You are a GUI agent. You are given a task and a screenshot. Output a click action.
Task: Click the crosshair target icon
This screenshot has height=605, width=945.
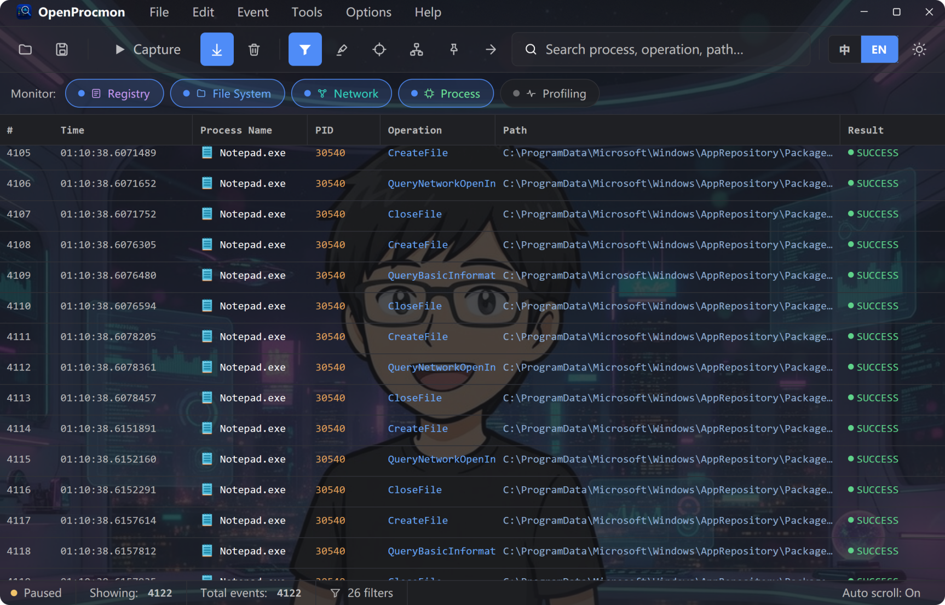point(379,49)
